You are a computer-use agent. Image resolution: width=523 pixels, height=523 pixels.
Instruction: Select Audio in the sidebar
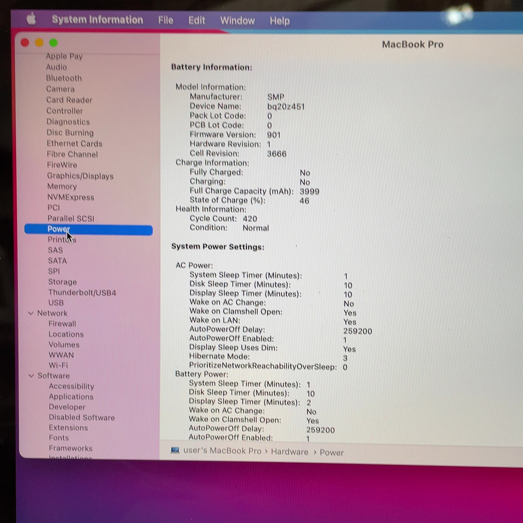click(57, 67)
